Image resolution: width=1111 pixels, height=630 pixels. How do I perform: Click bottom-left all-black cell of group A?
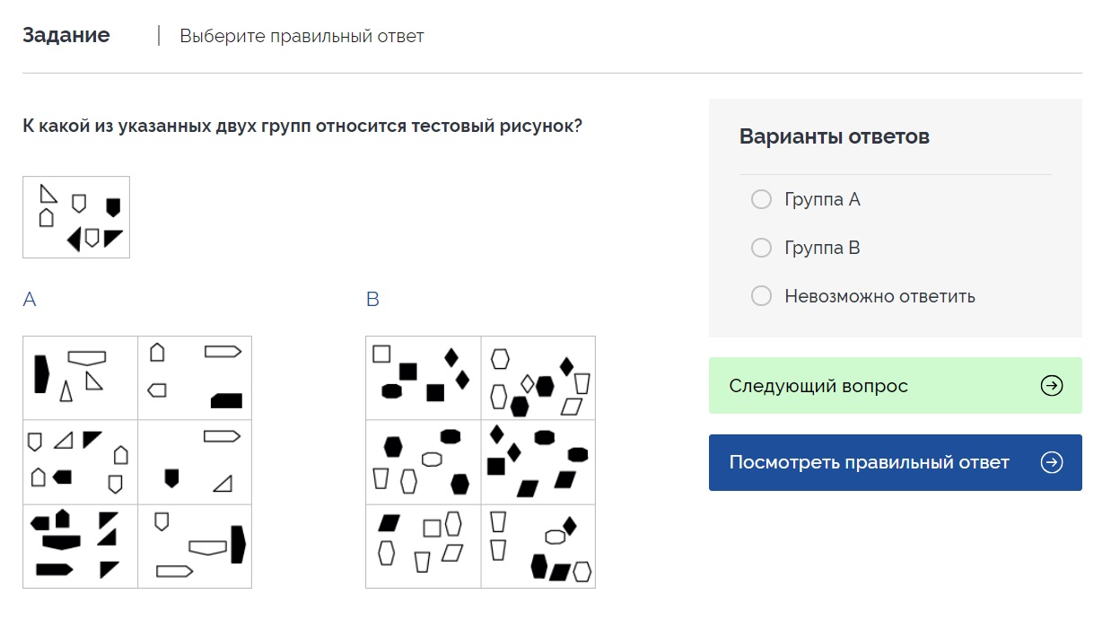pyautogui.click(x=81, y=546)
